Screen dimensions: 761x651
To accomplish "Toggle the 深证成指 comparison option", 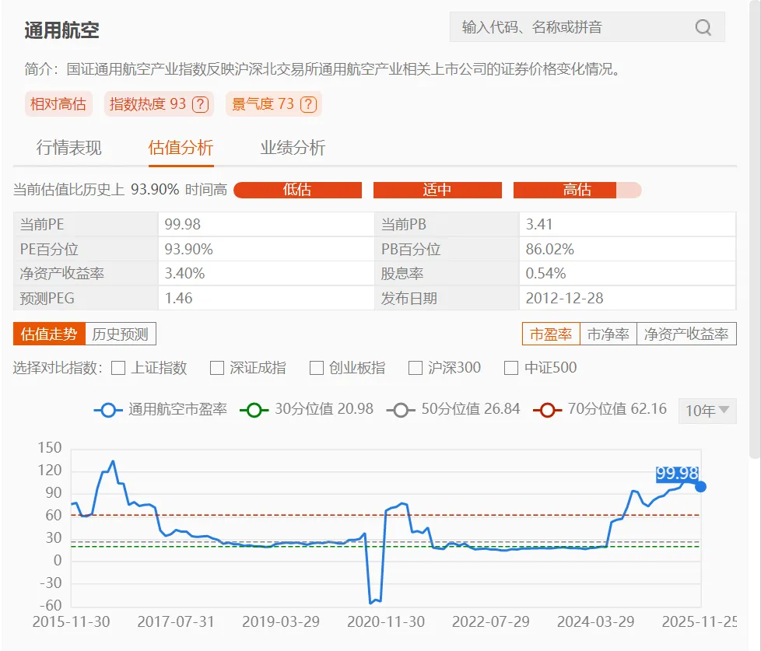I will [x=216, y=367].
